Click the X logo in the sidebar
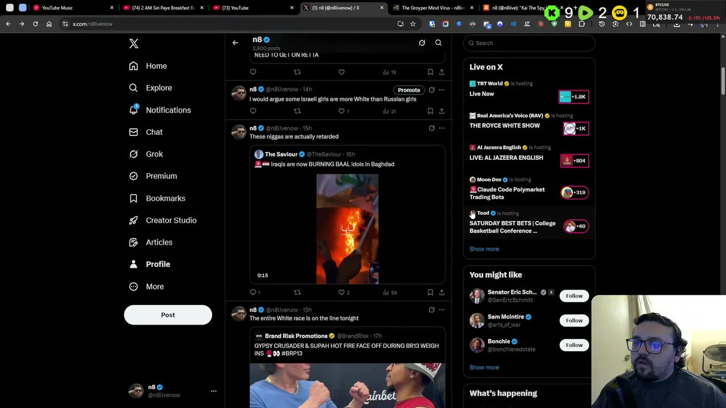726x408 pixels. click(x=134, y=44)
